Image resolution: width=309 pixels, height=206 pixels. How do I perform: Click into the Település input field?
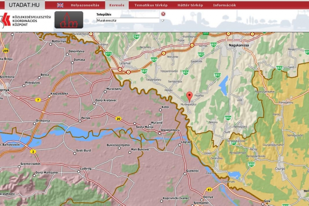tap(128, 20)
